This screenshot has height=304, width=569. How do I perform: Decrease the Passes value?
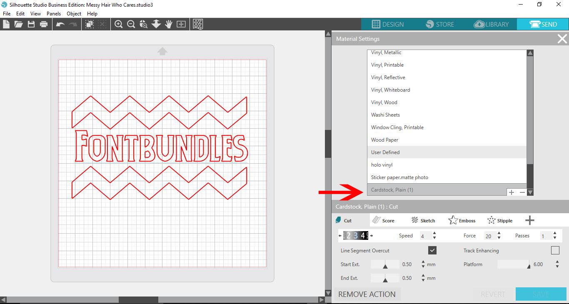point(555,238)
